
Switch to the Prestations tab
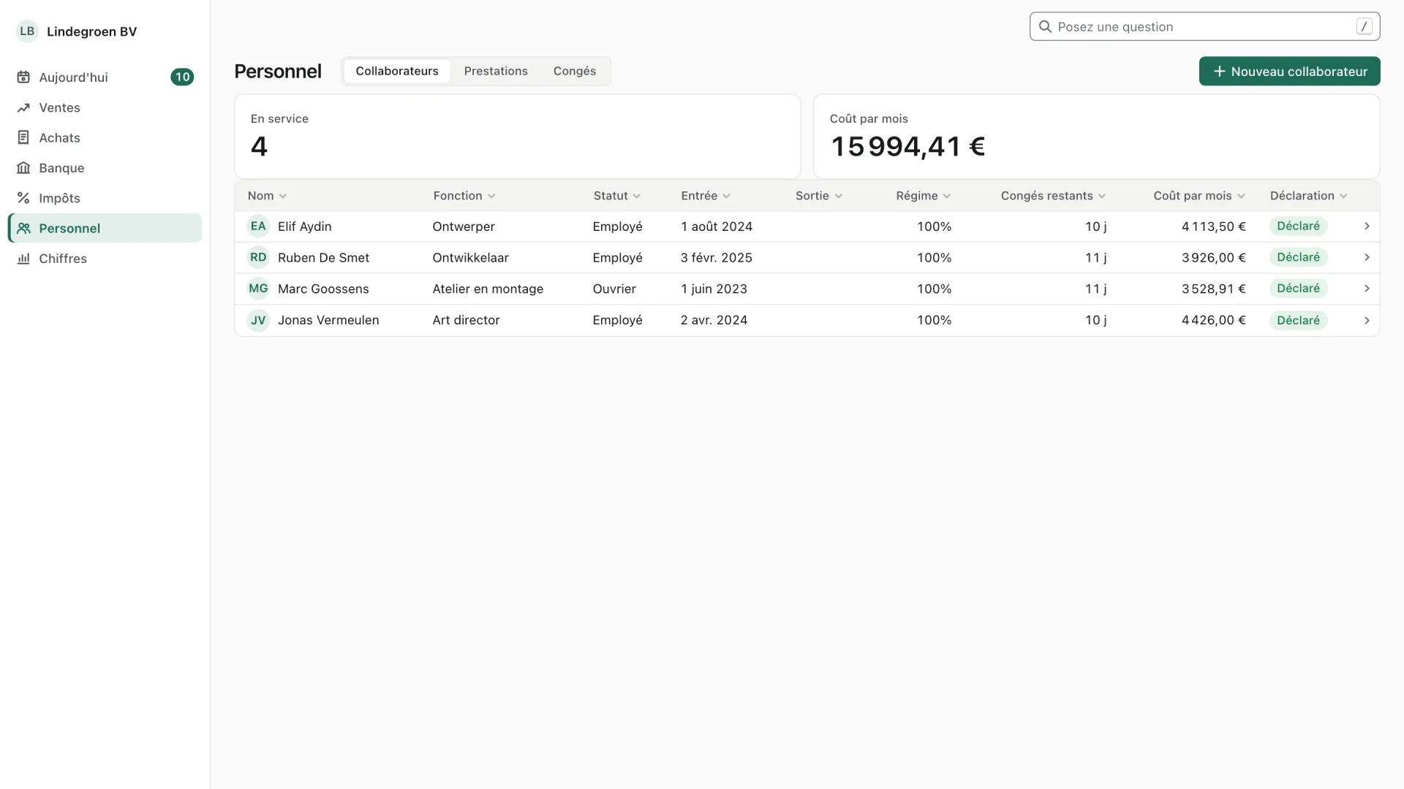tap(496, 71)
